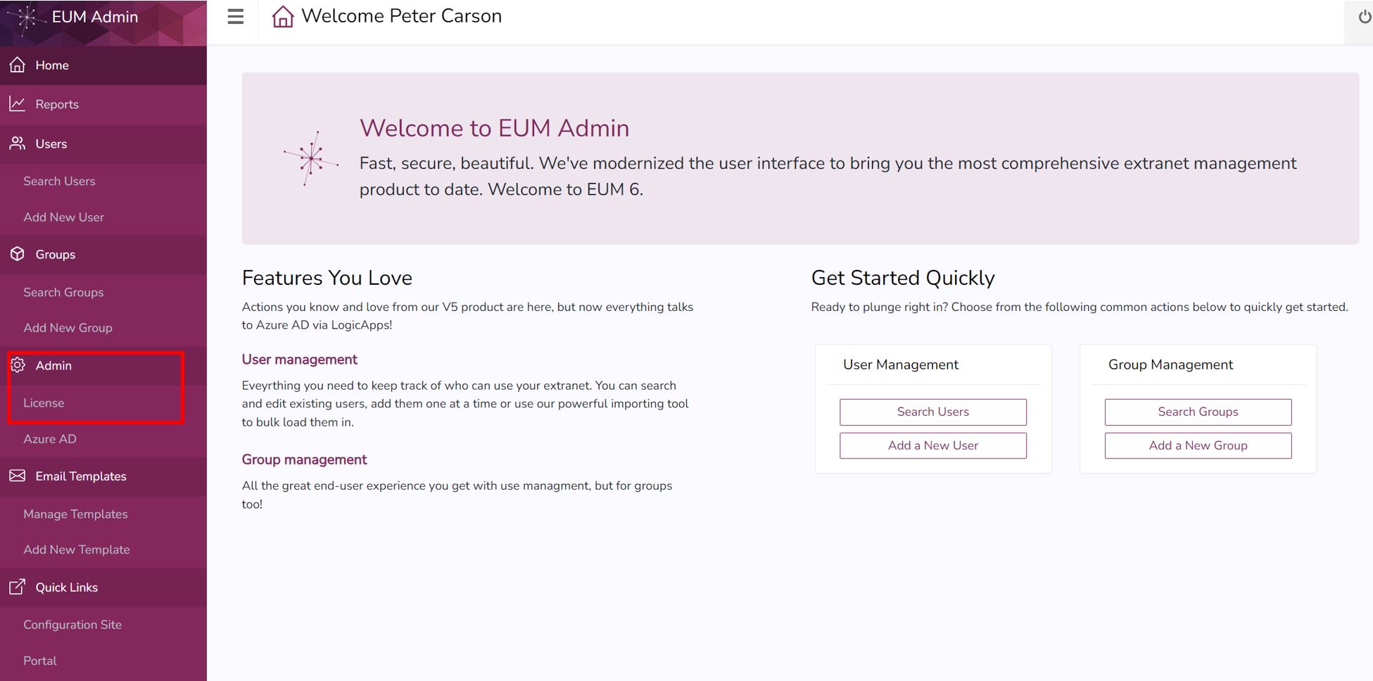
Task: Click the home icon beside the welcome heading
Action: pos(281,16)
